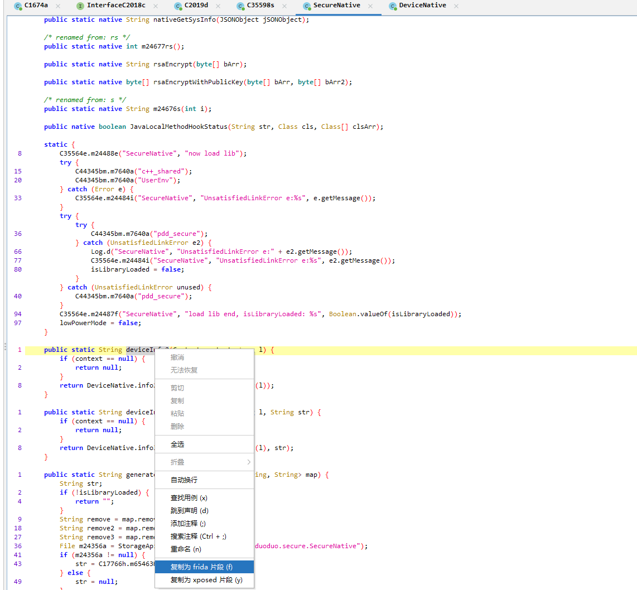This screenshot has width=637, height=590.
Task: Click the "now load lib" string literal
Action: [x=211, y=153]
